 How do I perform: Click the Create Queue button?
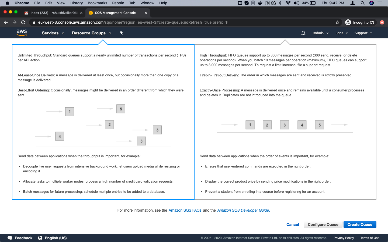pos(360,225)
